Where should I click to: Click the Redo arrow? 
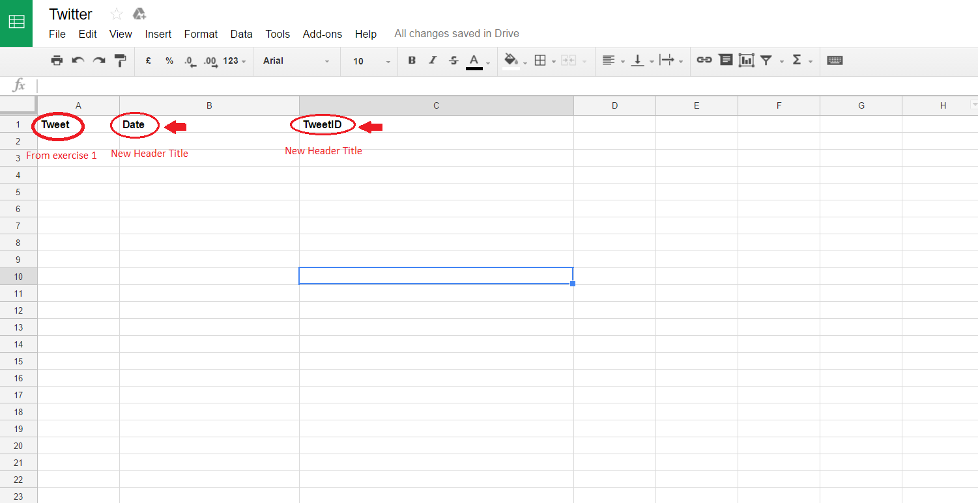click(99, 61)
